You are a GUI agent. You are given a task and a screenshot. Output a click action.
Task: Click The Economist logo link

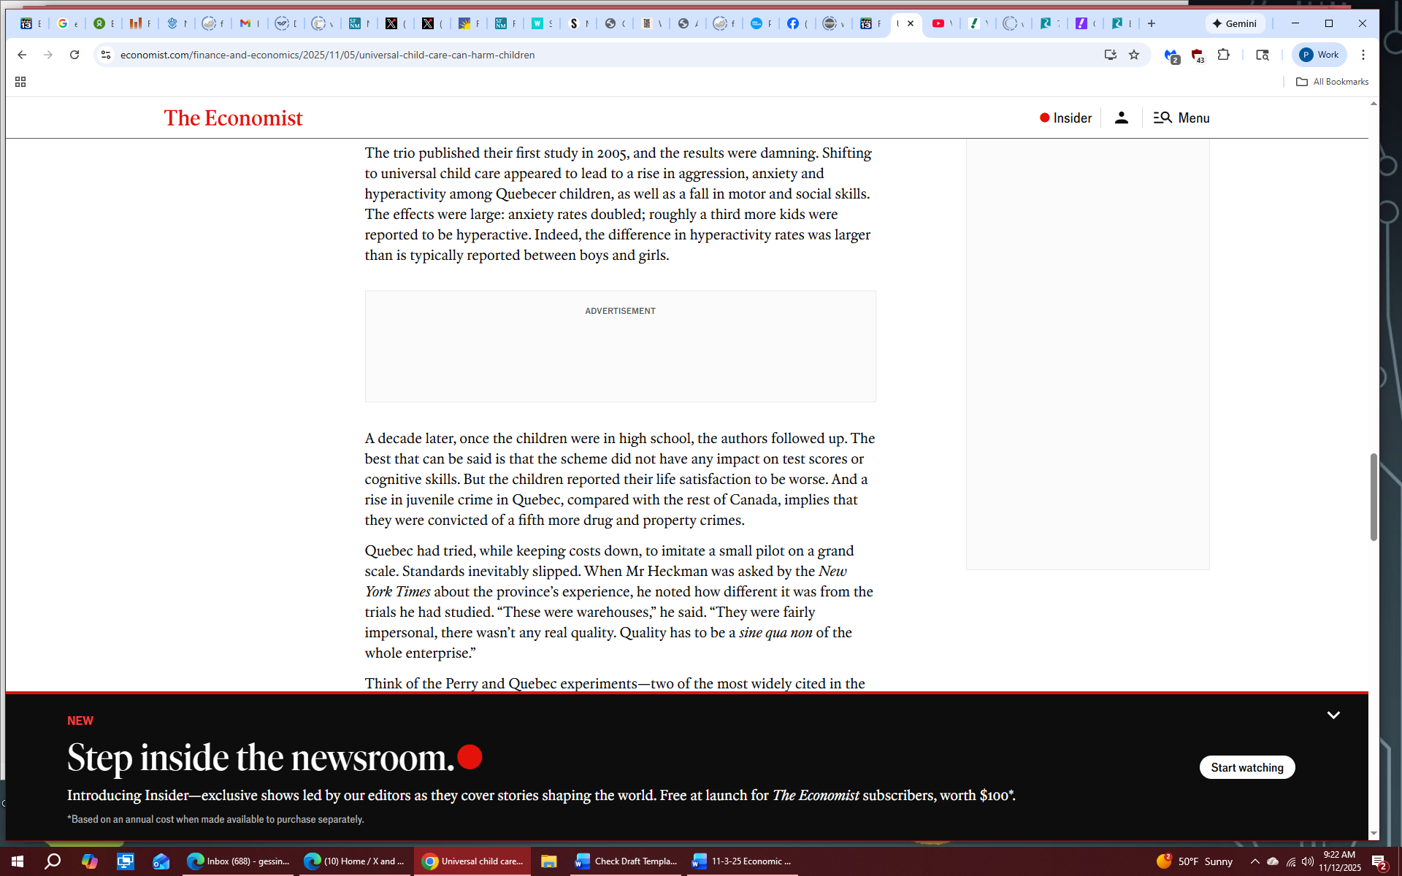click(233, 118)
